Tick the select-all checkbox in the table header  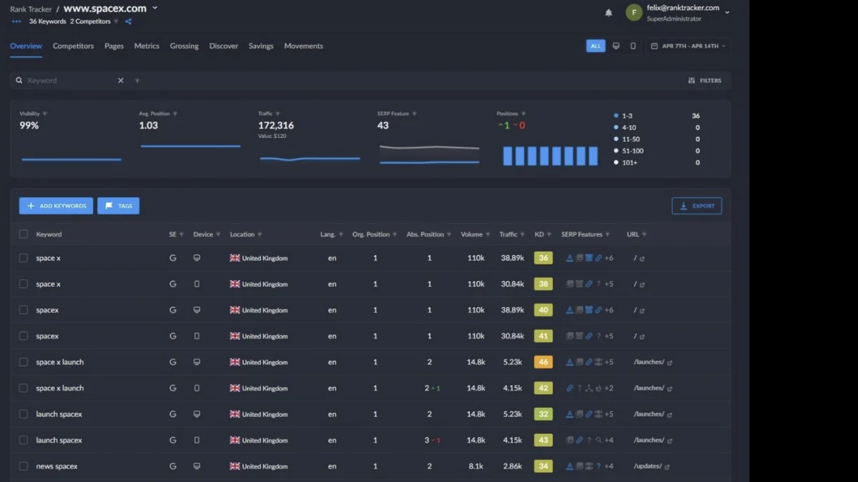coord(24,234)
